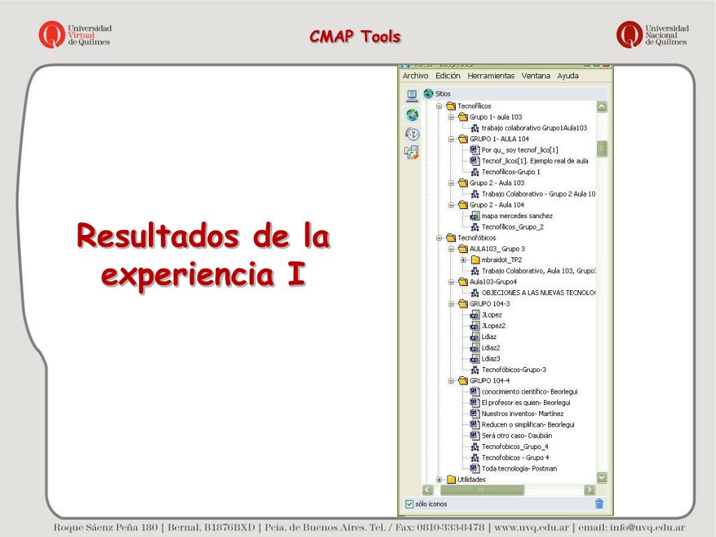Select Nuestros inventos- Martínez document
716x537 pixels.
pyautogui.click(x=522, y=414)
